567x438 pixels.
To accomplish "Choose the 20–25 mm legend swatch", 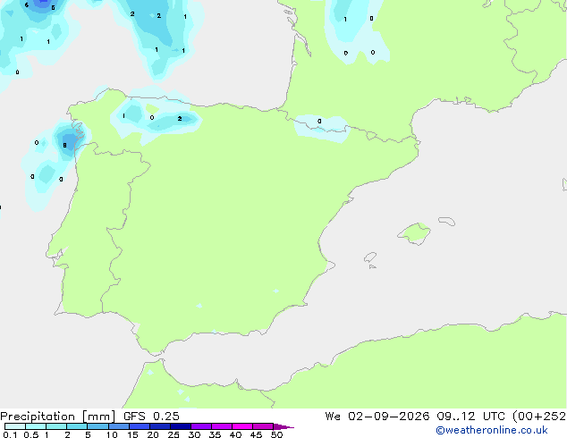I will pos(160,426).
